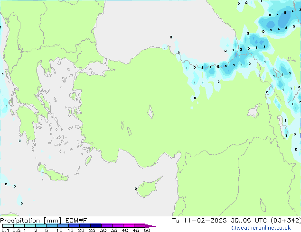Pick the medium blue swatch between 5 and 10
Image resolution: width=301 pixels, height=232 pixels.
[x=52, y=226]
